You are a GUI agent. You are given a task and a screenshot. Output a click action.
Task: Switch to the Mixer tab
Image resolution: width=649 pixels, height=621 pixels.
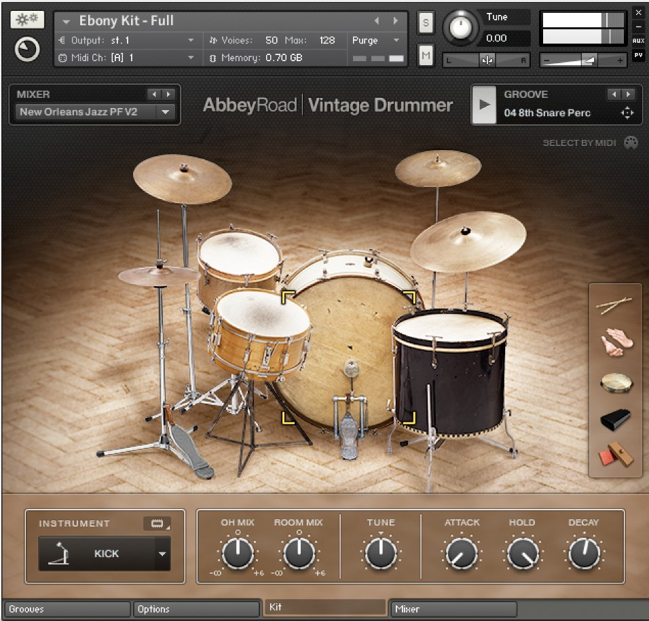[453, 609]
